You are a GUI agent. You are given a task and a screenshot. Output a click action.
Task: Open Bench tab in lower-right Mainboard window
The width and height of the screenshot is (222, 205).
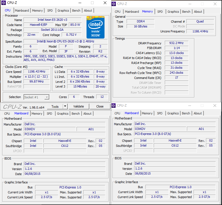186,113
